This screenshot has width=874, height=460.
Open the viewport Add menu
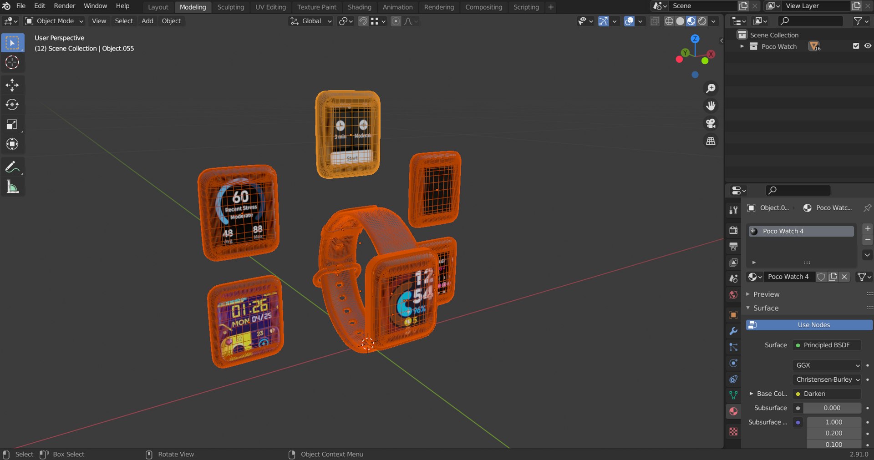(x=147, y=21)
